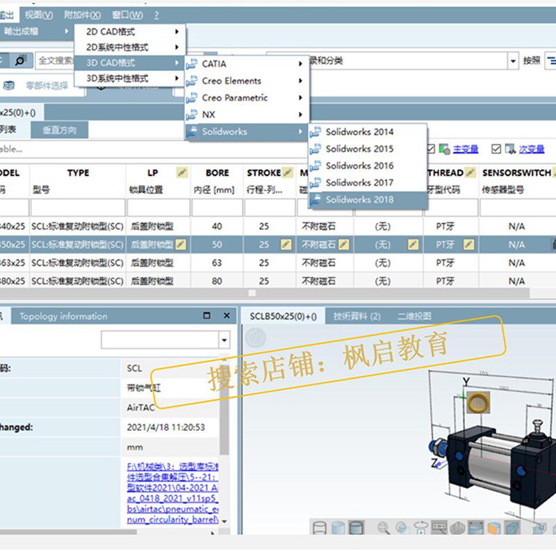The image size is (556, 556).
Task: Click the scroll-down arrow in Topology panel
Action: click(224, 521)
